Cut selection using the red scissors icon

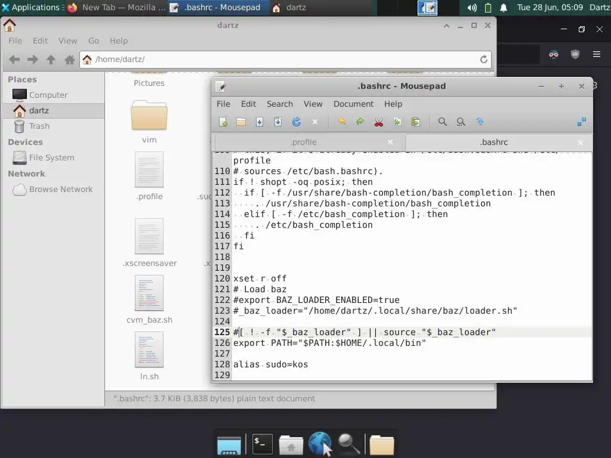tap(379, 122)
